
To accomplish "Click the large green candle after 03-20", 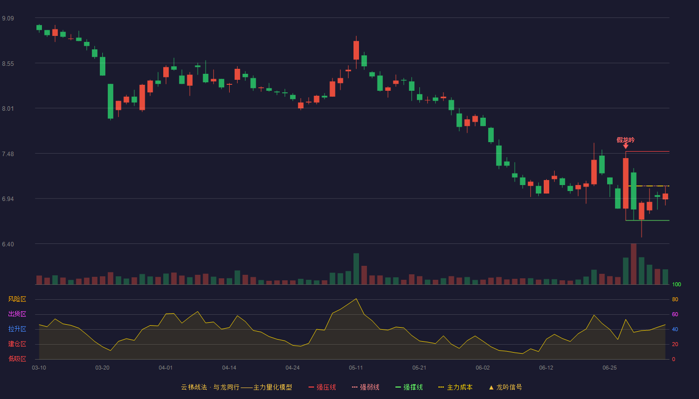I will pos(110,101).
